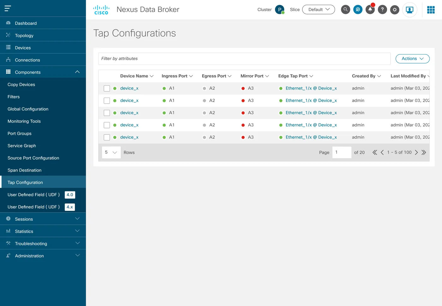Open the search magnifier icon in header
The image size is (442, 306).
(x=345, y=9)
